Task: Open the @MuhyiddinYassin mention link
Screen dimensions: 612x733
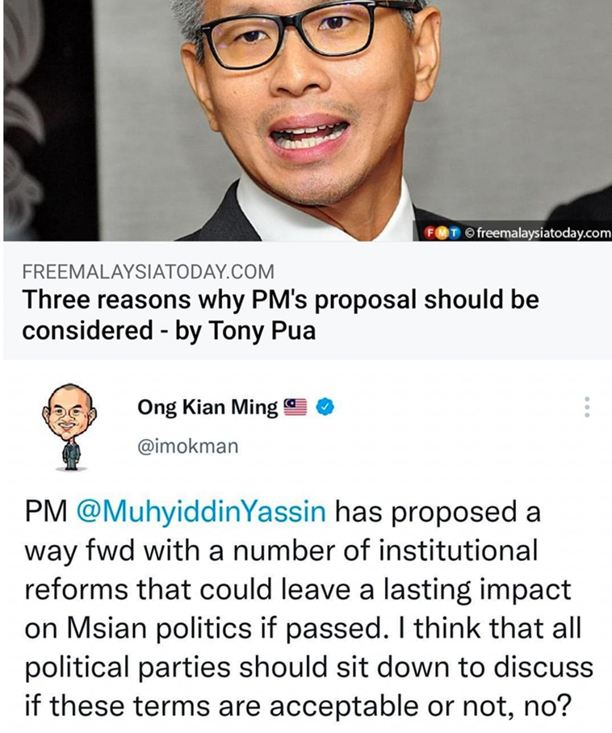Action: (x=200, y=512)
